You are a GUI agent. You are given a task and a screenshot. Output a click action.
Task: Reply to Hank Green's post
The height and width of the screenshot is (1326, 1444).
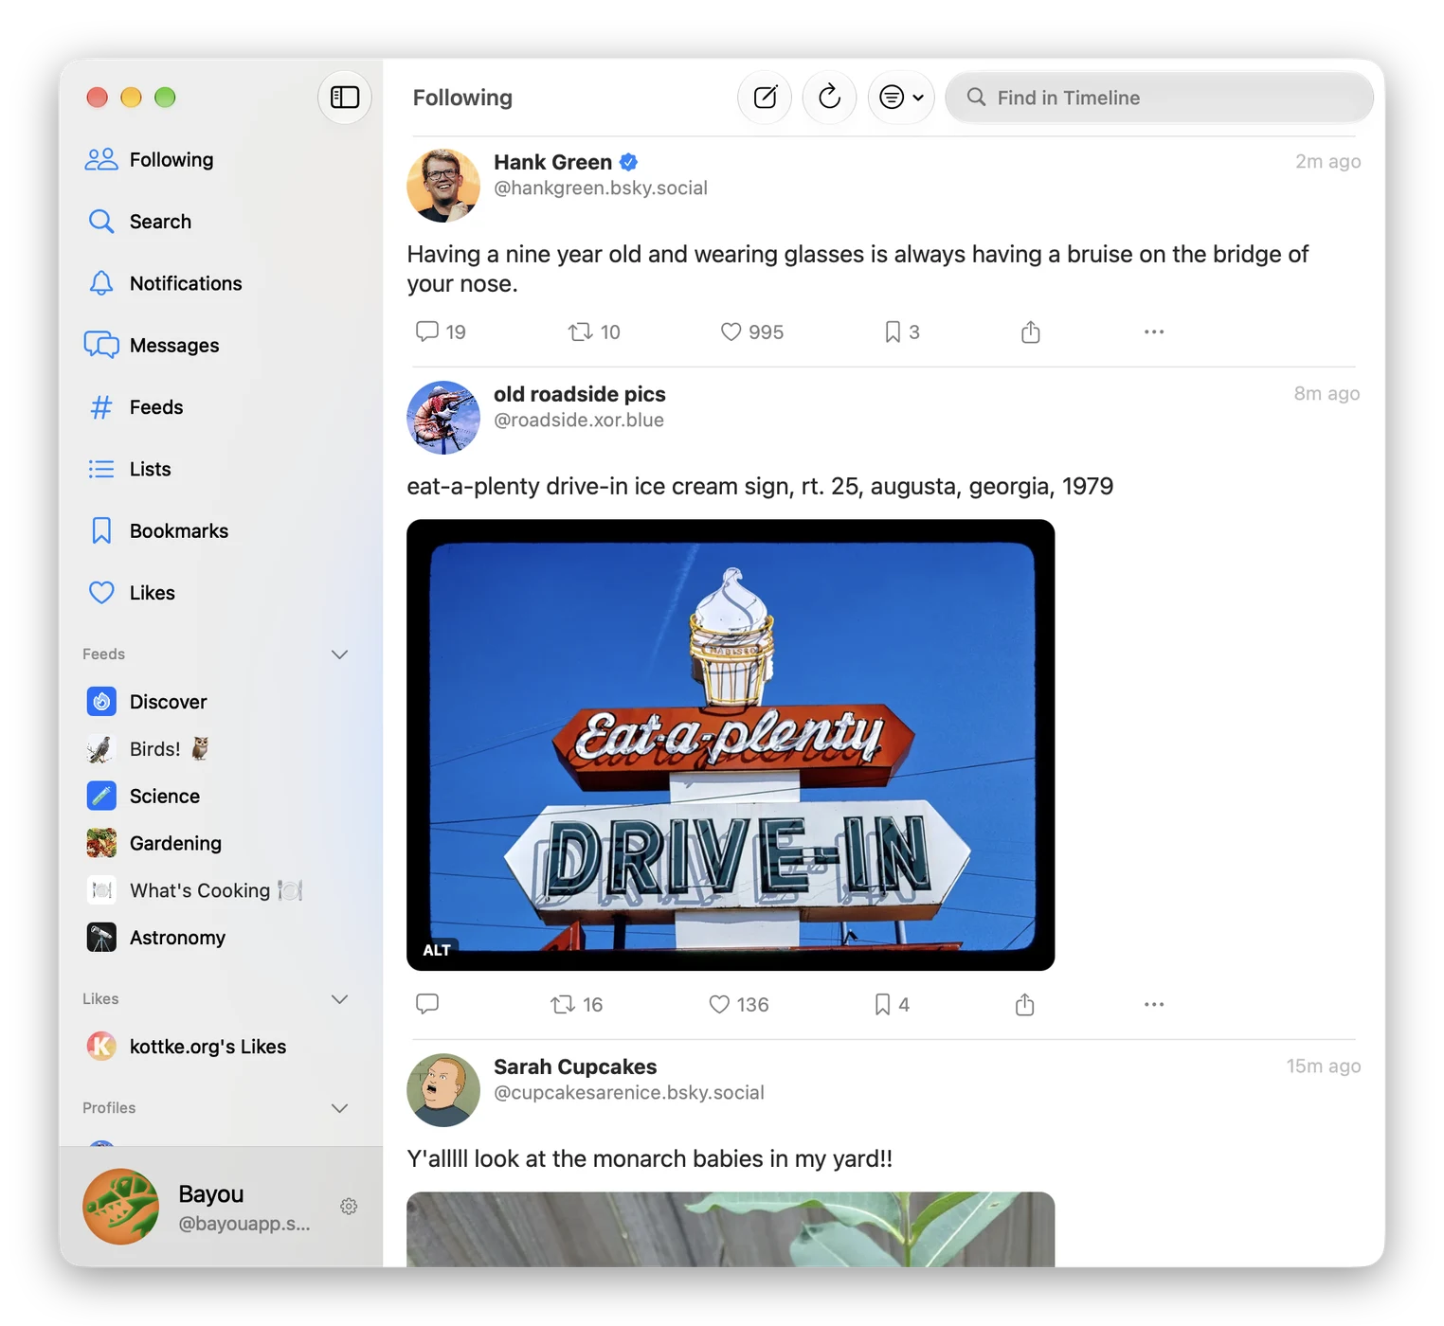[x=441, y=332]
